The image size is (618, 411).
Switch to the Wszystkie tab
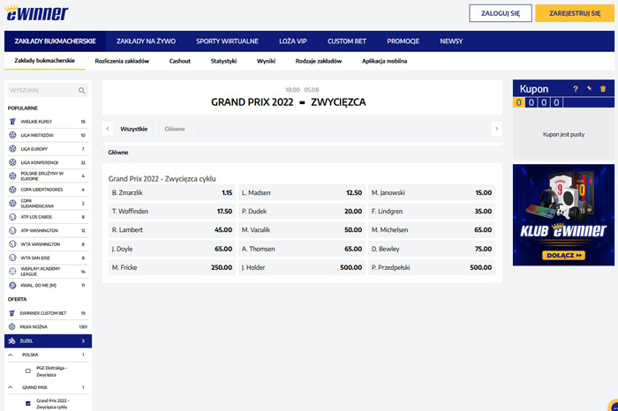pyautogui.click(x=133, y=129)
